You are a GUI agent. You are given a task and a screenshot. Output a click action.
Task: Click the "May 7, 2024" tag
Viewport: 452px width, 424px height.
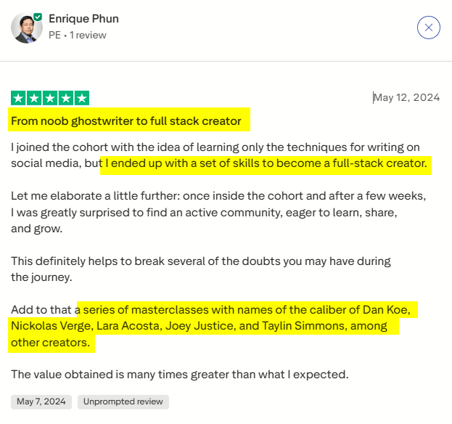point(41,401)
